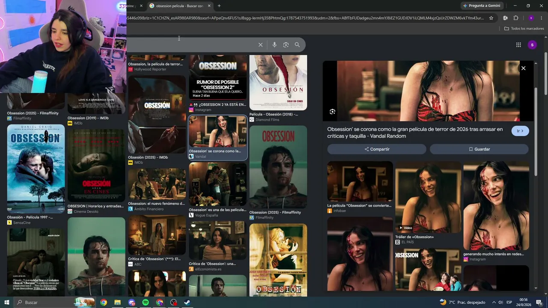Click the Cinema Devoto source label
The image size is (548, 308).
click(86, 211)
